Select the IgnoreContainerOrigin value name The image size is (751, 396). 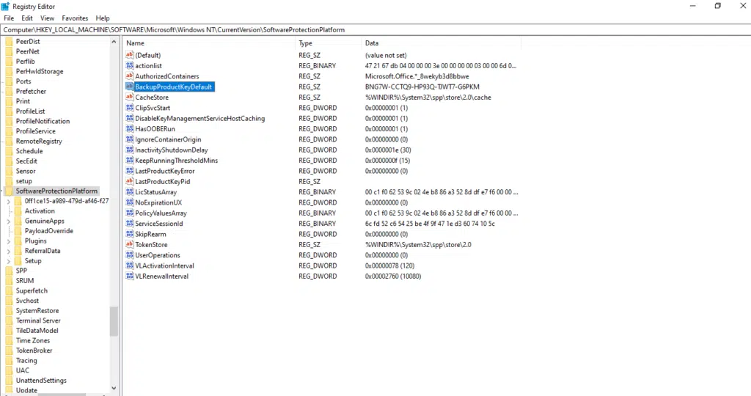click(168, 139)
